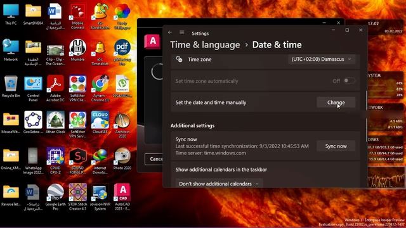Open Settings navigation hamburger menu
The width and height of the screenshot is (406, 228).
tap(182, 32)
